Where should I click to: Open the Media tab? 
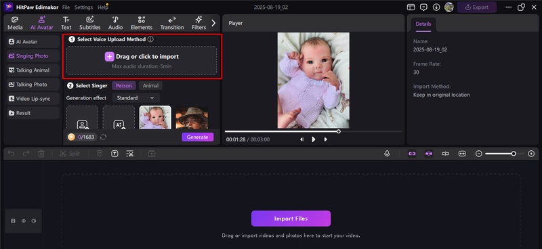[x=15, y=23]
